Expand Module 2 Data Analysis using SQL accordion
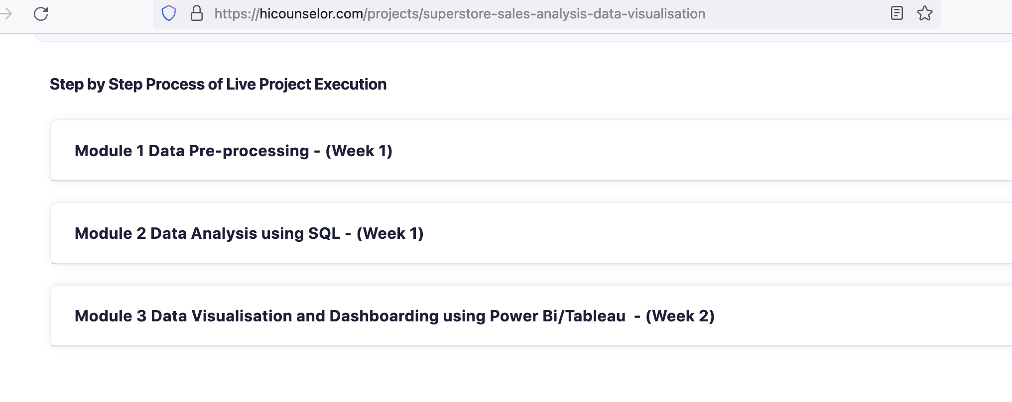The height and width of the screenshot is (402, 1012). (x=249, y=233)
